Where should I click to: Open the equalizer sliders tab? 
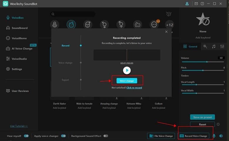[222, 46]
